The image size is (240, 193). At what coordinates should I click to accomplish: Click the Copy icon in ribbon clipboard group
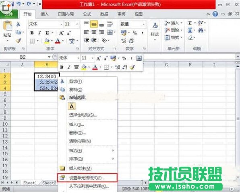click(18, 32)
